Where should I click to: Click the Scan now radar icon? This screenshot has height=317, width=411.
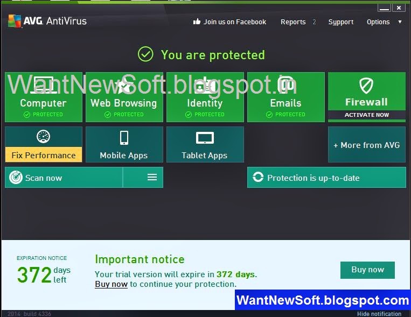click(x=16, y=178)
